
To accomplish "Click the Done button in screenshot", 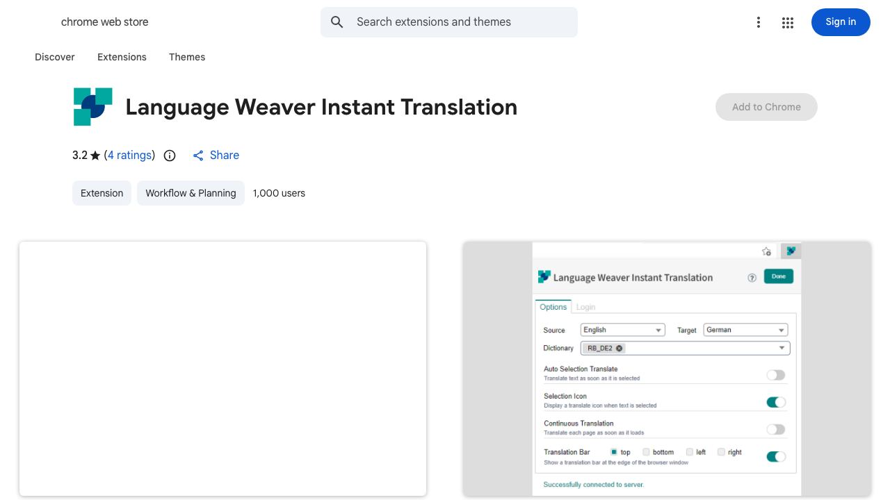I will pos(779,276).
